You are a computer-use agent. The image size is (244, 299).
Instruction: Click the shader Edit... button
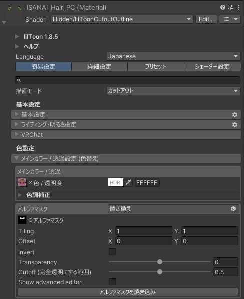[206, 19]
